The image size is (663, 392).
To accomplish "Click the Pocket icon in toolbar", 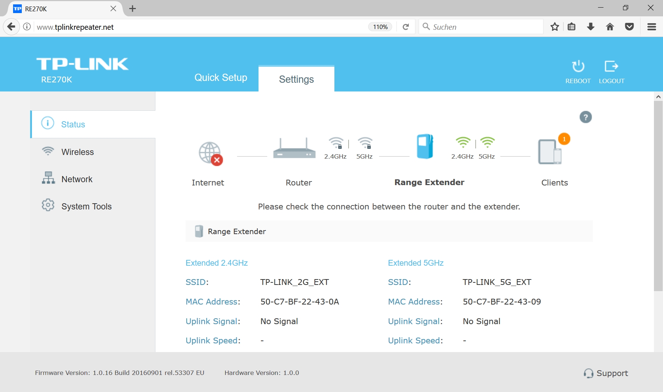I will [630, 27].
